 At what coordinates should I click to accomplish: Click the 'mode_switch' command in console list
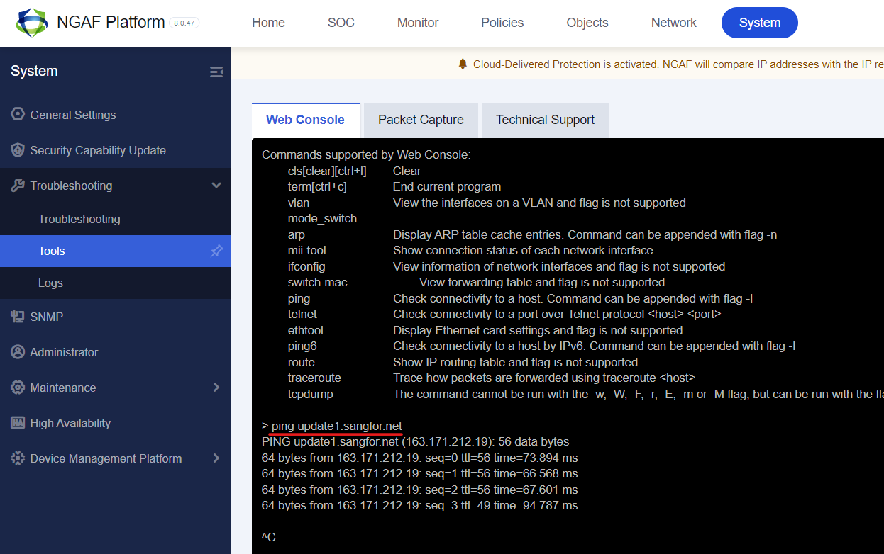[x=322, y=218]
